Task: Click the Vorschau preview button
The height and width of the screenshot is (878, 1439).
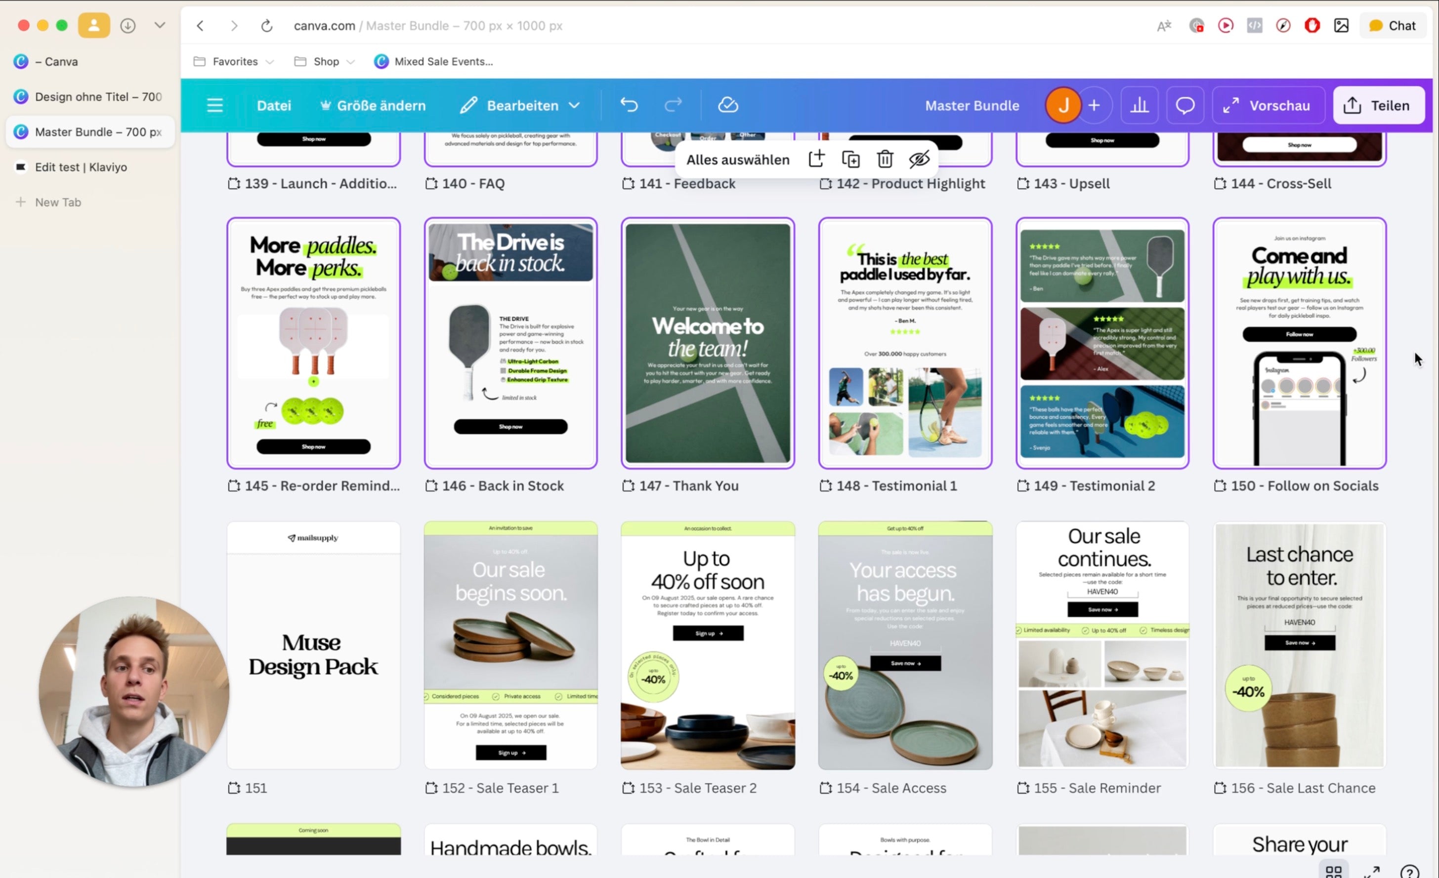Action: coord(1269,106)
